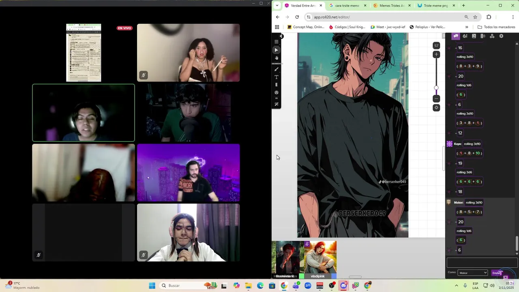
Task: Click muted mic icon on bottom-right video
Action: pos(143,255)
